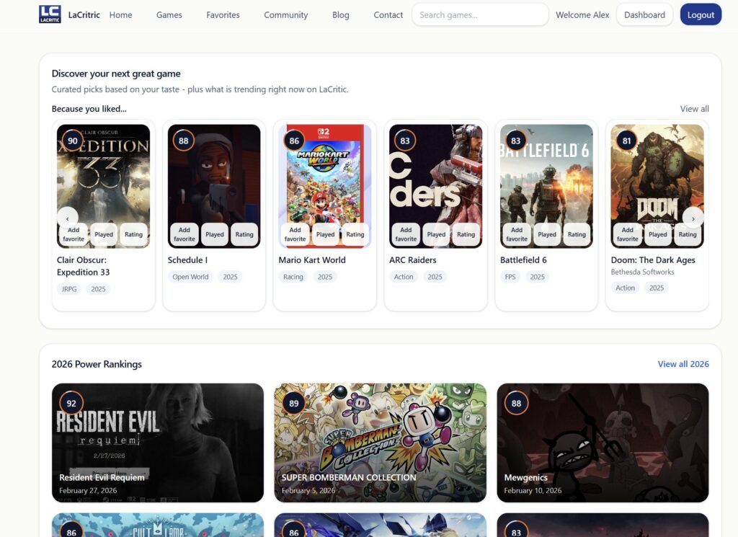Click the 92 score badge on Resident Evil Requiem

point(71,404)
